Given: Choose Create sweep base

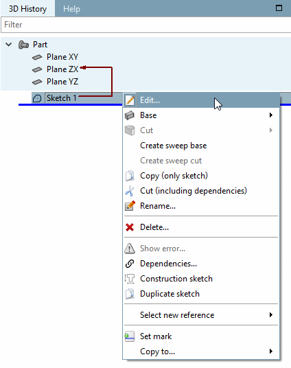Looking at the screenshot, I should (173, 146).
